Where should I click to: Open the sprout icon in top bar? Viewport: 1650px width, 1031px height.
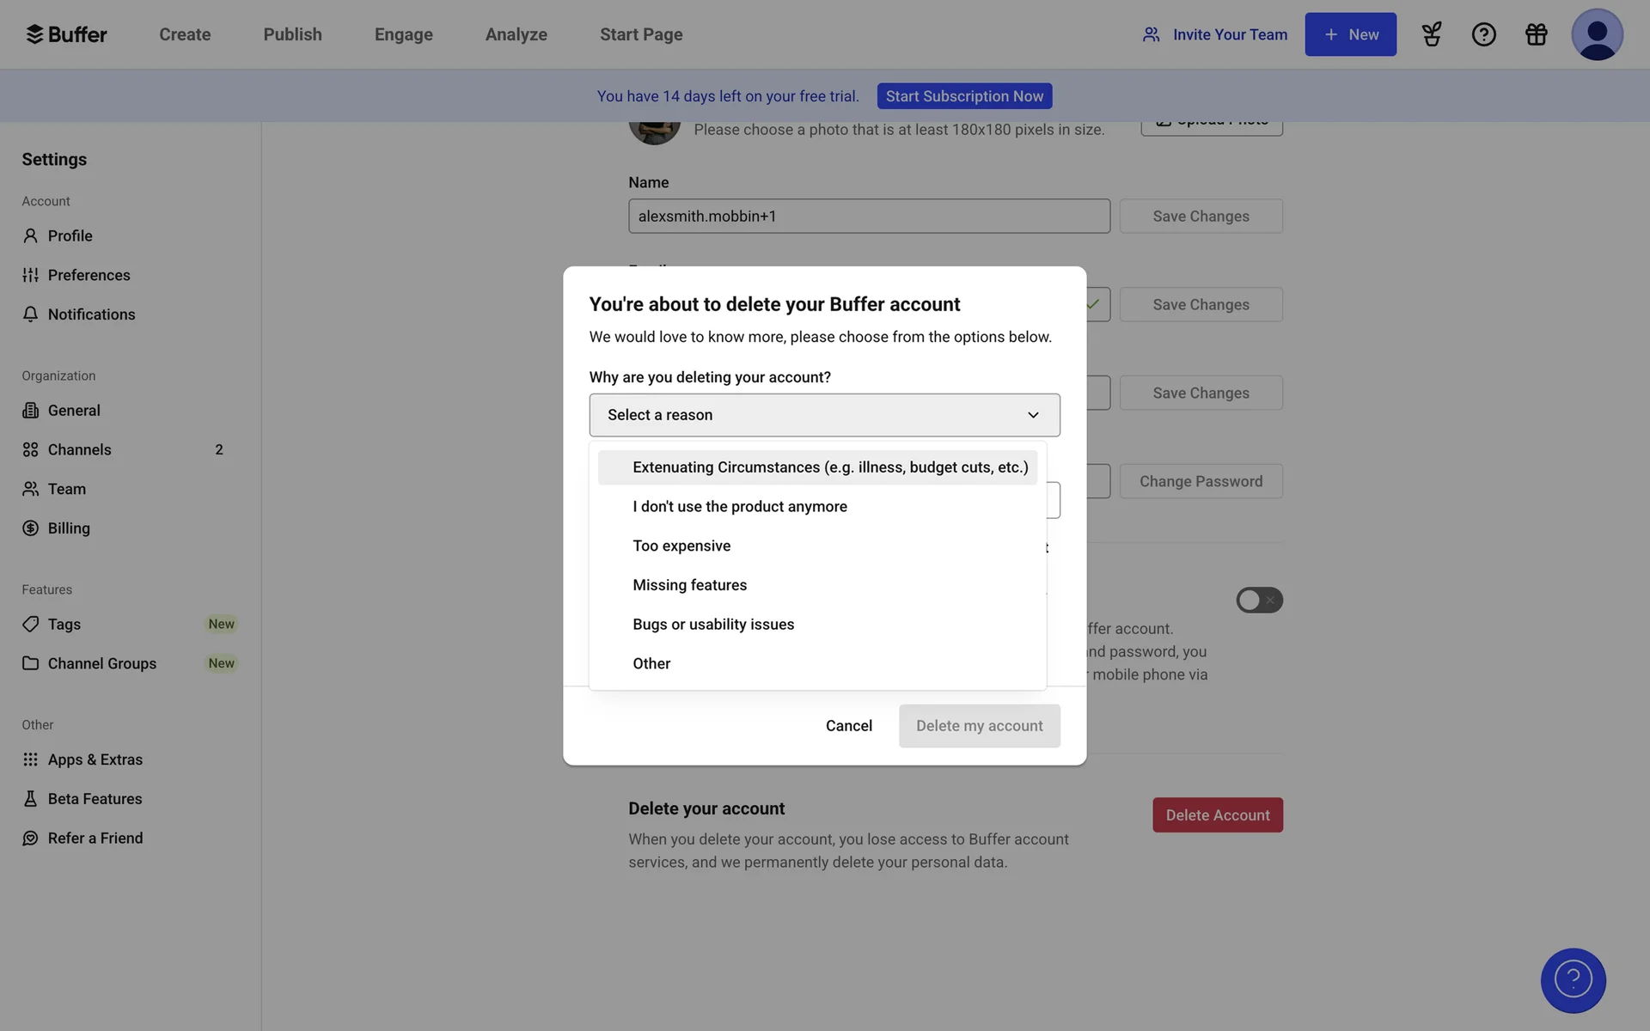point(1431,34)
